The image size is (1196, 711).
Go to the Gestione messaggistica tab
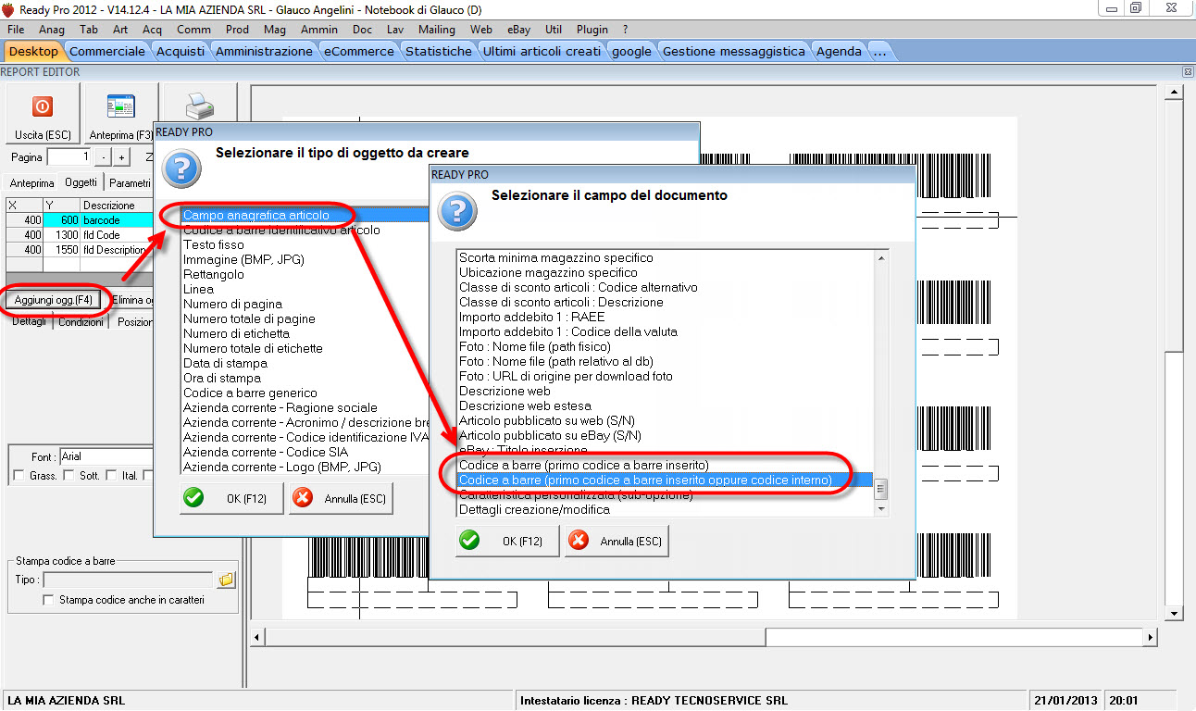pyautogui.click(x=734, y=51)
